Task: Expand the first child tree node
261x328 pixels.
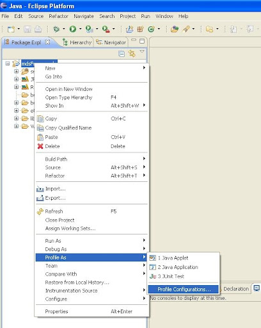Action: tap(16, 71)
